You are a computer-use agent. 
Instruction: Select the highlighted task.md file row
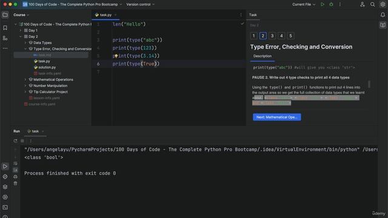51,55
